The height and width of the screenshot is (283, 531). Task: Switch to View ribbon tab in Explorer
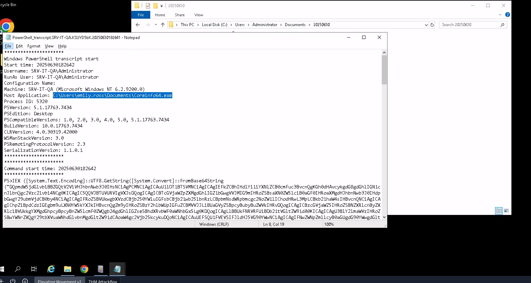199,15
